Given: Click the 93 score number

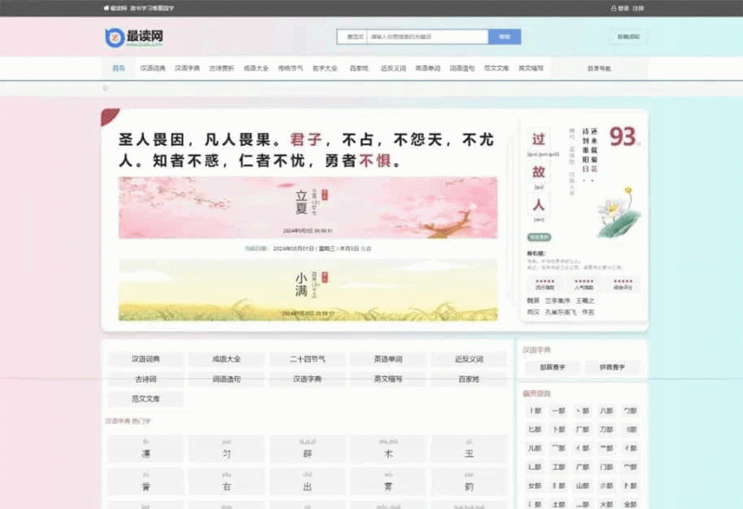Looking at the screenshot, I should (x=623, y=137).
